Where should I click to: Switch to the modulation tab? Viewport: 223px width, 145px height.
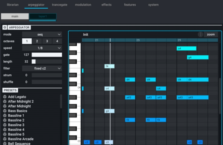[83, 5]
